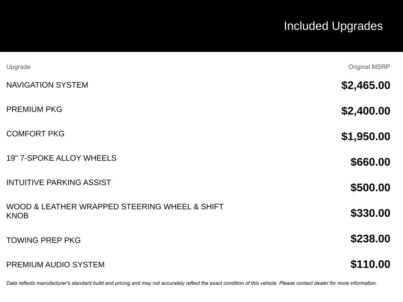Select the TOWING PREP PKG entry
The width and height of the screenshot is (403, 302).
(x=43, y=240)
